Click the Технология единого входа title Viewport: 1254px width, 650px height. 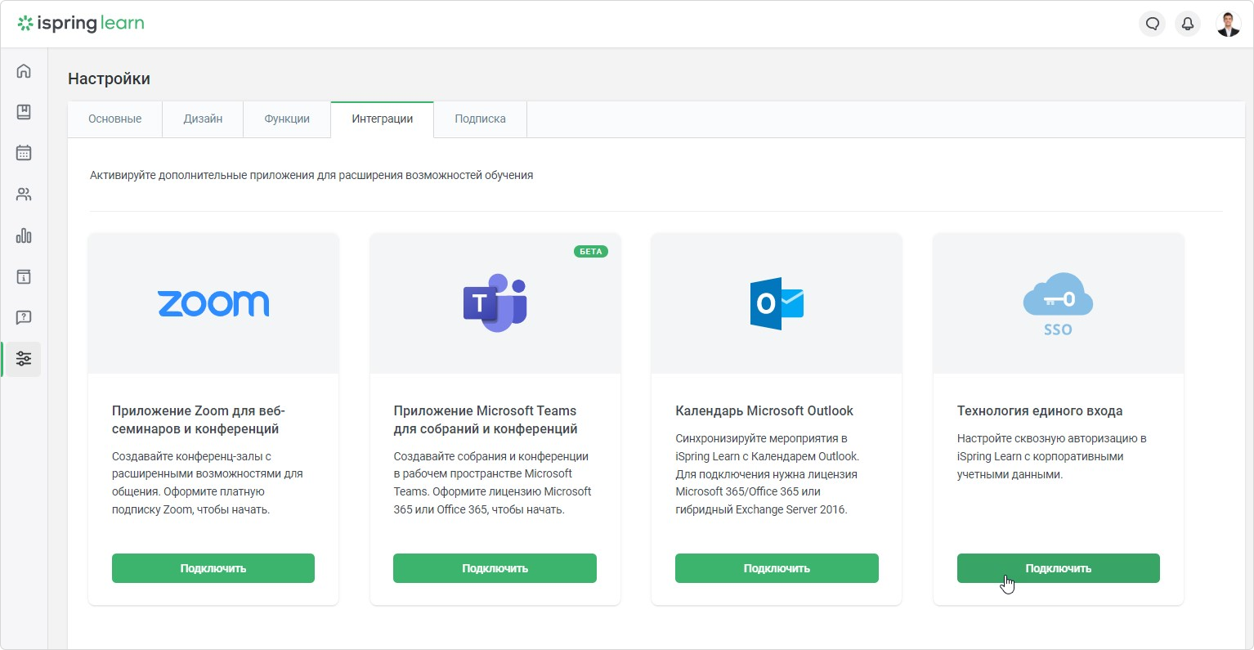1040,410
